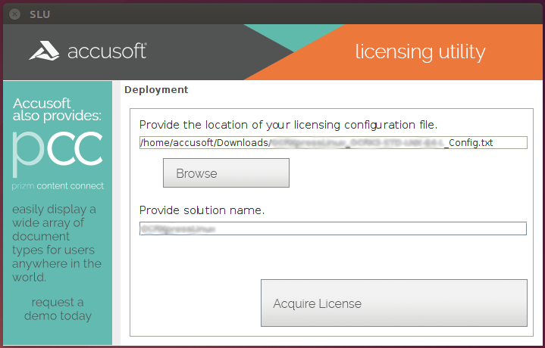Click the "Provide solution name." label
545x348 pixels.
coord(202,210)
